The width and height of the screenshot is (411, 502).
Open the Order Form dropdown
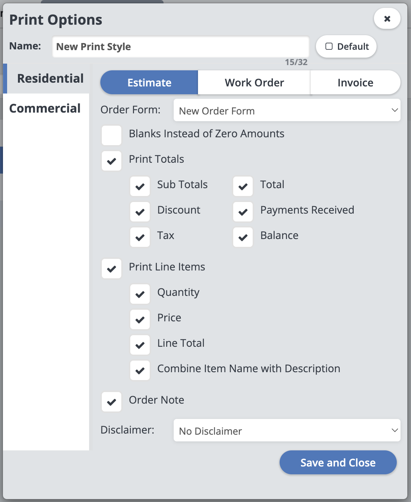(287, 110)
